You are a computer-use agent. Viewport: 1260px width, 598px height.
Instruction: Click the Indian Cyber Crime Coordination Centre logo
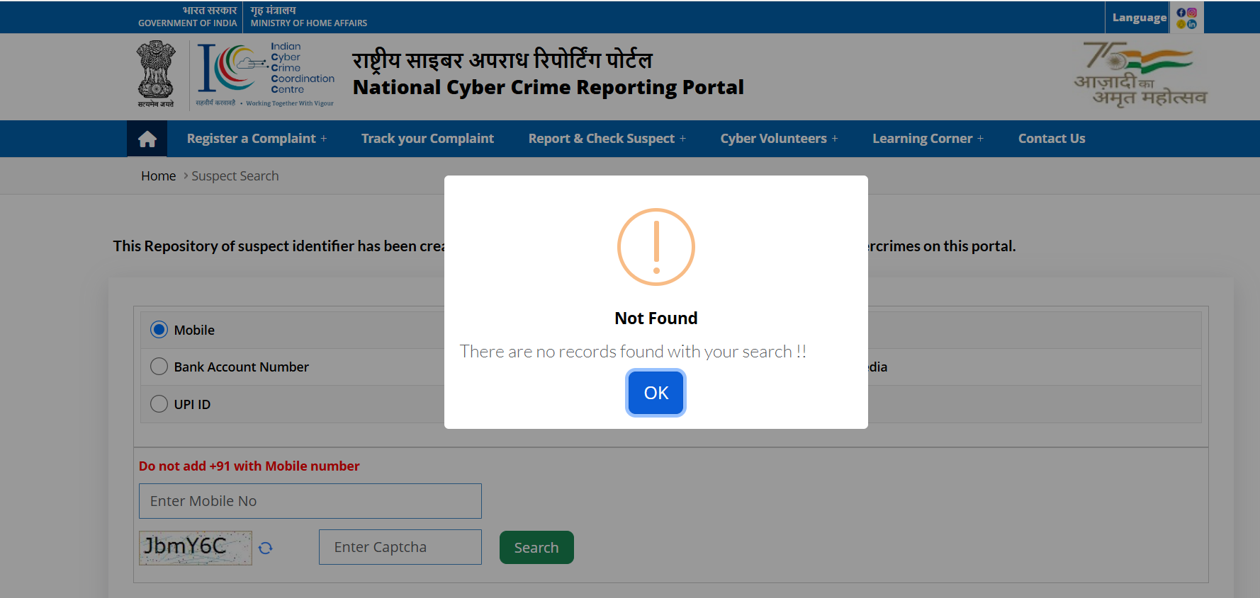[265, 75]
